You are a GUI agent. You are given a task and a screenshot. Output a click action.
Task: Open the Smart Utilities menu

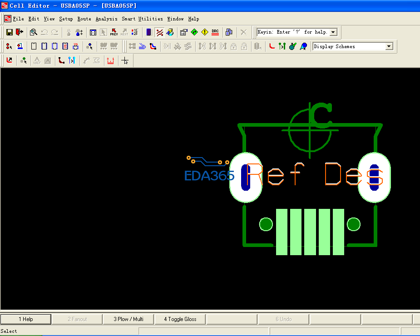[142, 19]
